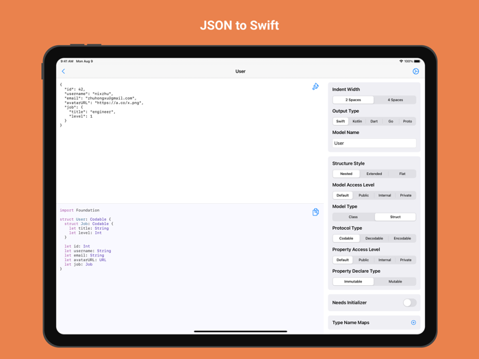
Task: Choose Kotlin output type
Action: [x=357, y=121]
